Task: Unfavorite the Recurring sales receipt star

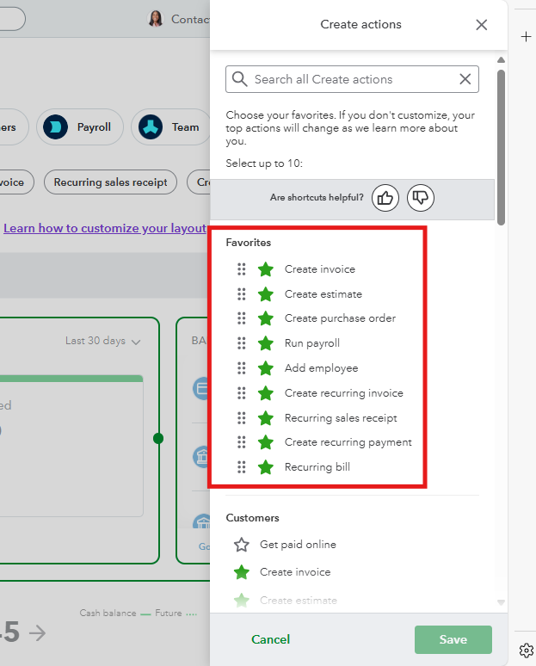Action: (x=266, y=418)
